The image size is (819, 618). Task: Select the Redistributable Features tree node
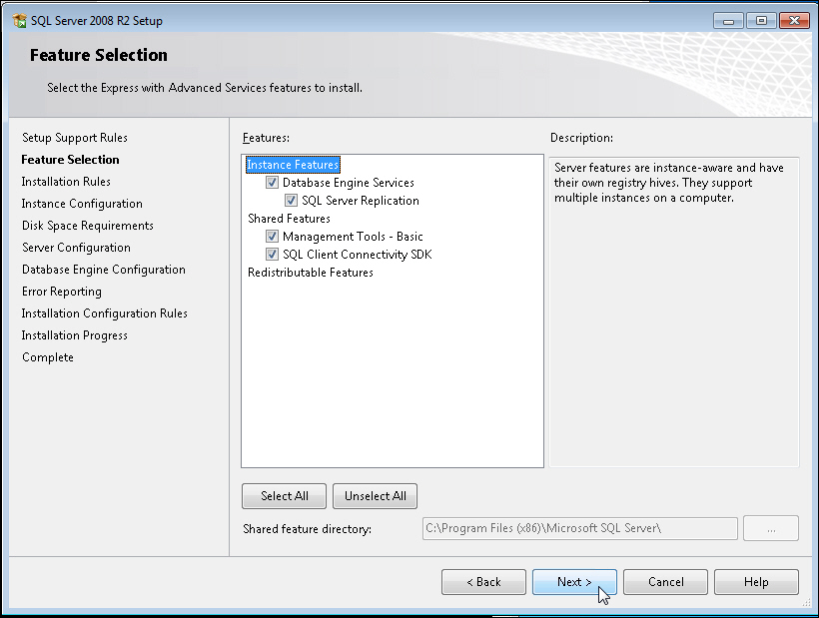(310, 273)
